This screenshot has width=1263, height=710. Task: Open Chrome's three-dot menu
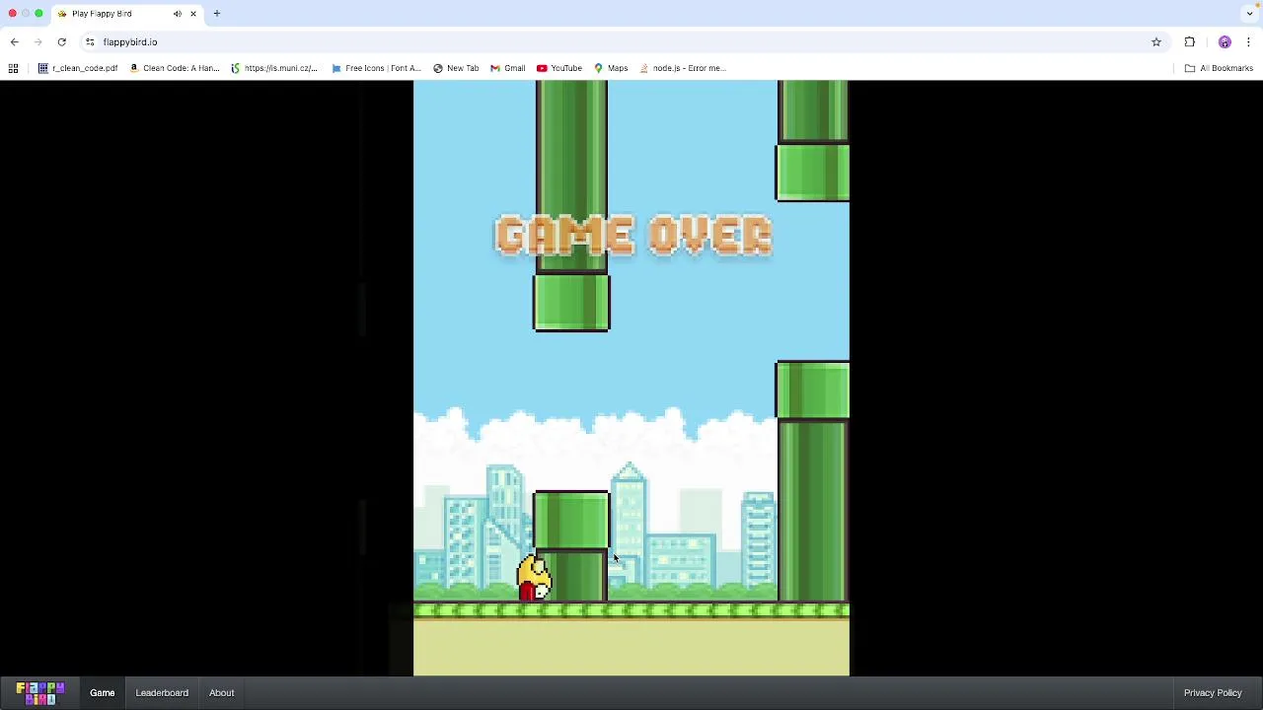tap(1248, 42)
